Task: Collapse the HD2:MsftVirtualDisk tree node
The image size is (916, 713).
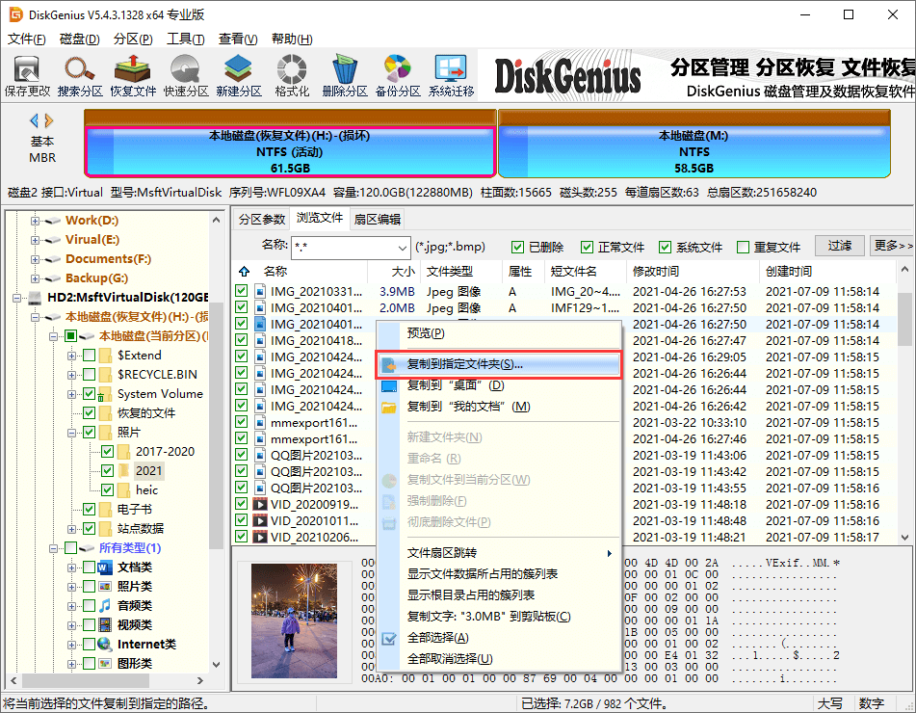Action: click(17, 298)
